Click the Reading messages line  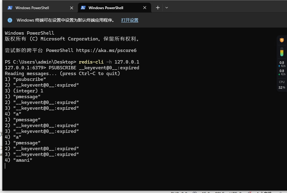(62, 74)
